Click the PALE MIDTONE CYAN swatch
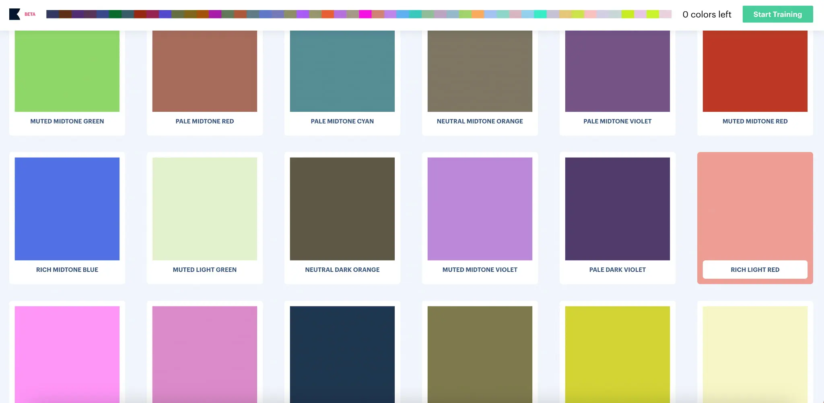This screenshot has width=824, height=403. point(342,71)
